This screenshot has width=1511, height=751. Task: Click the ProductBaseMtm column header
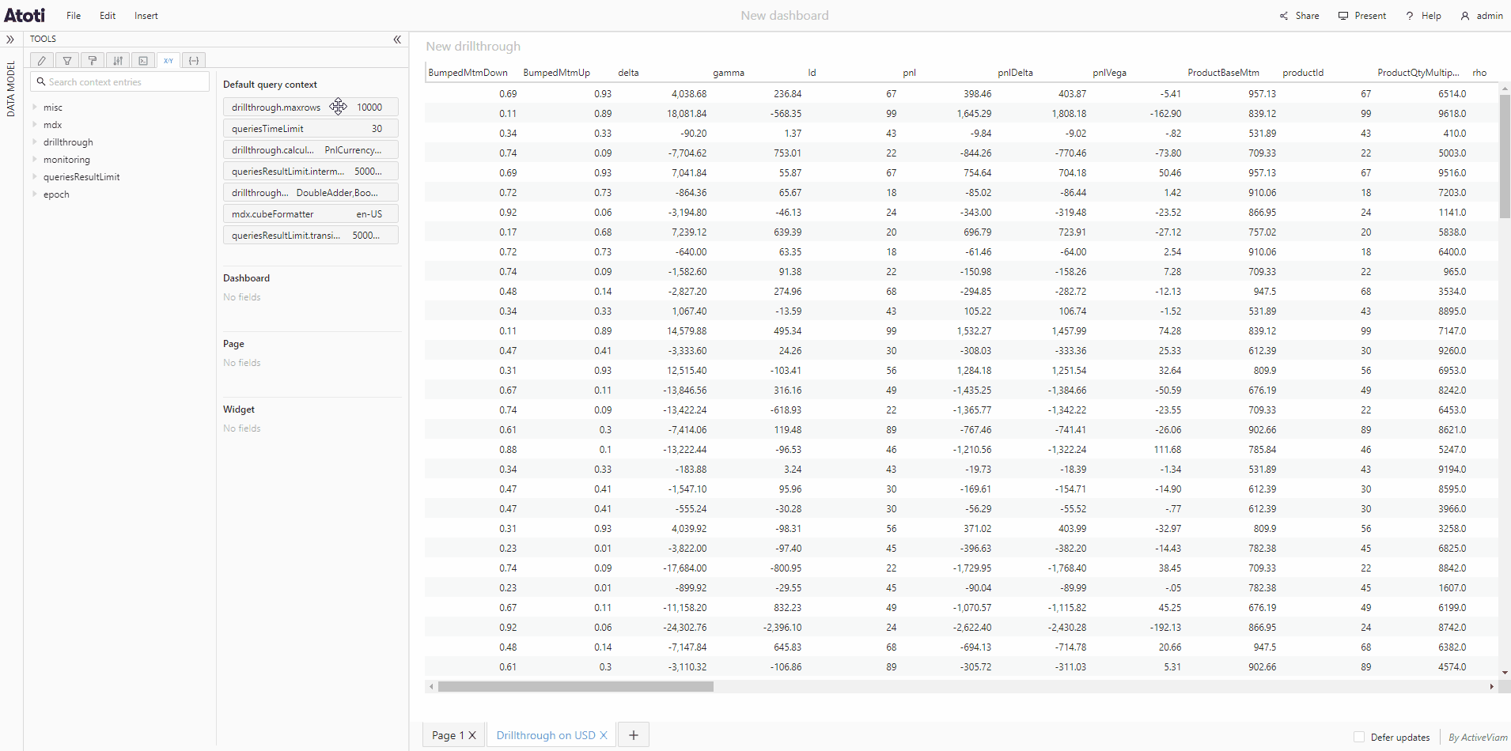click(1224, 73)
